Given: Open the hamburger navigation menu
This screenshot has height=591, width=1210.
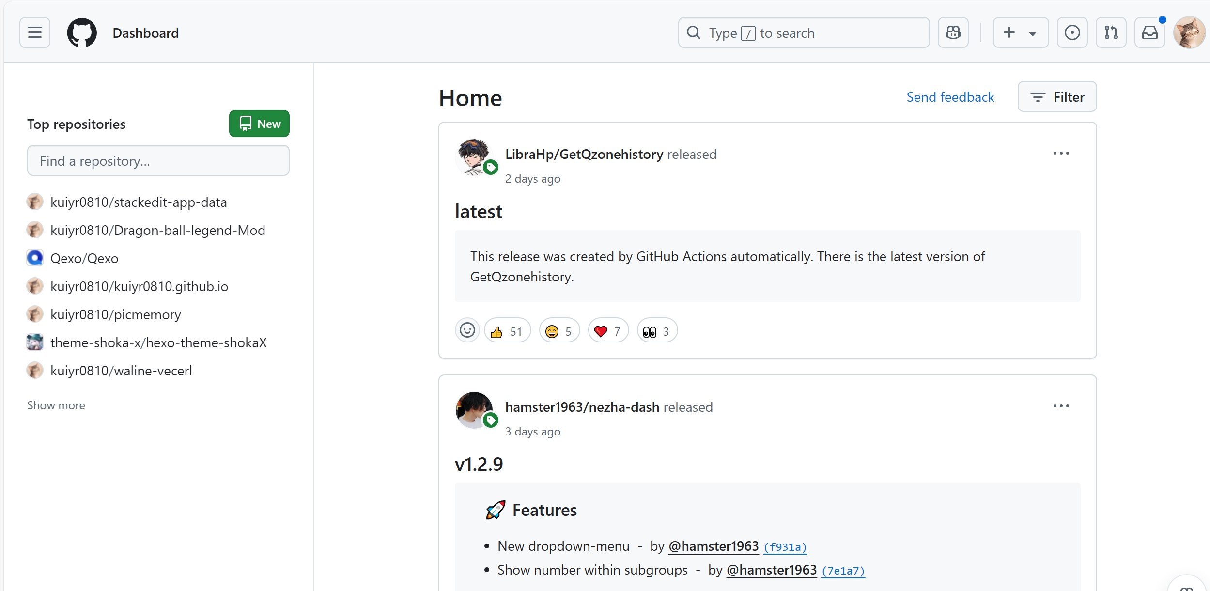Looking at the screenshot, I should 34,32.
